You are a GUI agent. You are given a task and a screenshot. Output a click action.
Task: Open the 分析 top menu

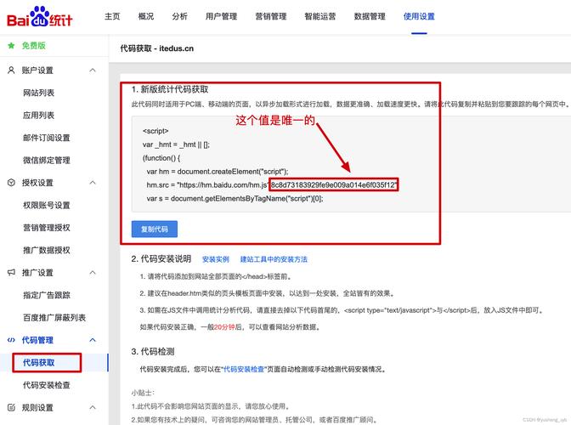tap(179, 16)
